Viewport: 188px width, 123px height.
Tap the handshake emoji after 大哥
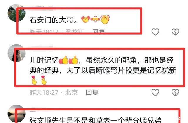click(x=85, y=20)
